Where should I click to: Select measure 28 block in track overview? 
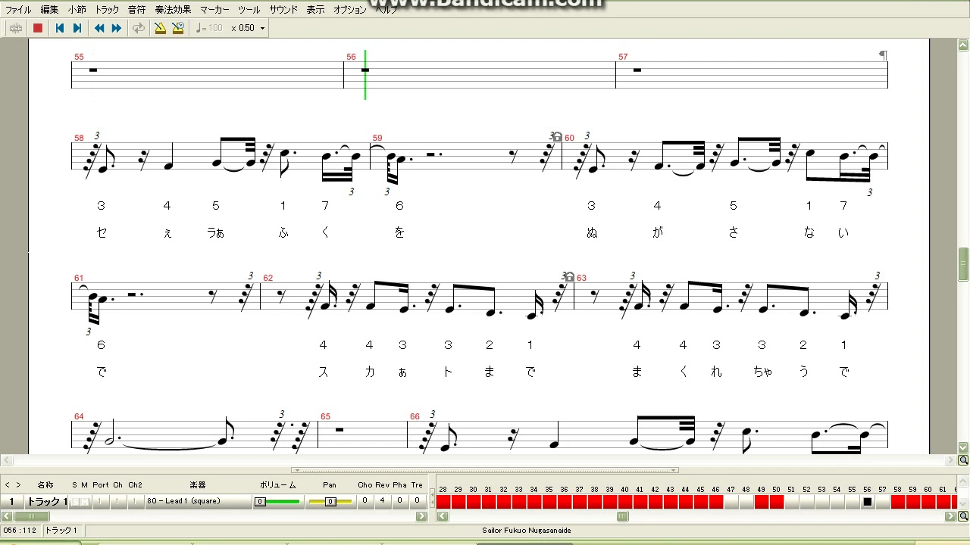point(443,501)
